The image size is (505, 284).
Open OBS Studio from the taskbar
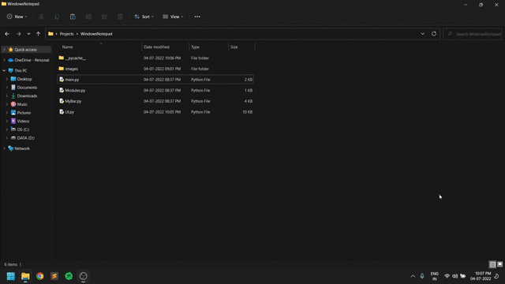84,276
